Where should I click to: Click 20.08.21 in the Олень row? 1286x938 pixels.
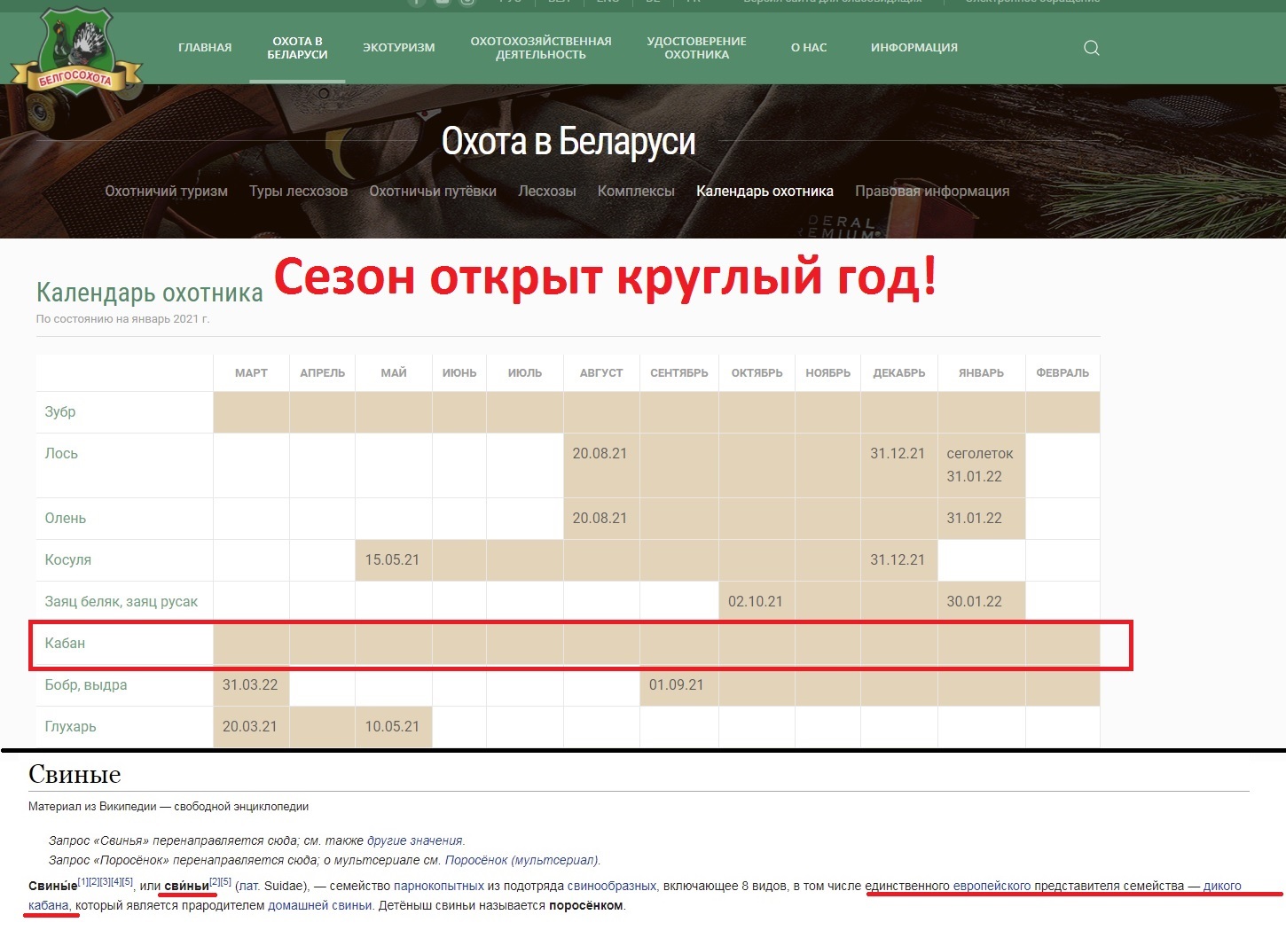click(600, 519)
